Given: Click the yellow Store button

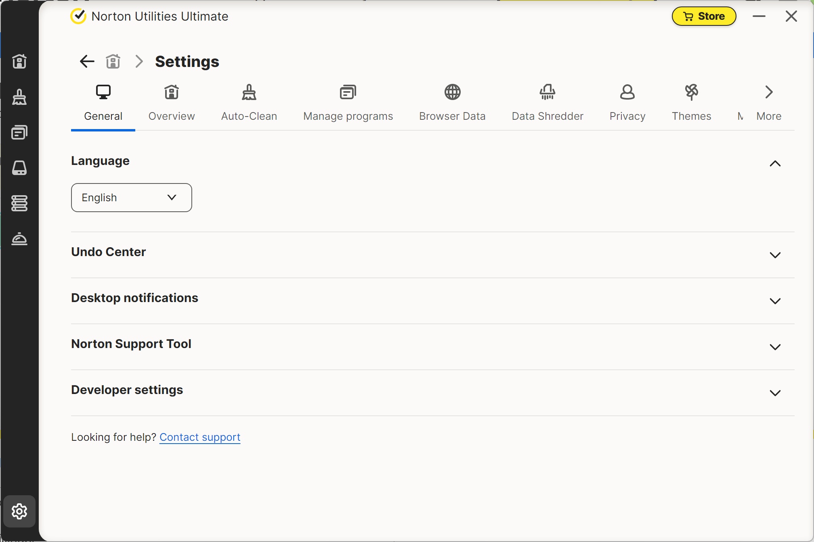Looking at the screenshot, I should pos(704,16).
